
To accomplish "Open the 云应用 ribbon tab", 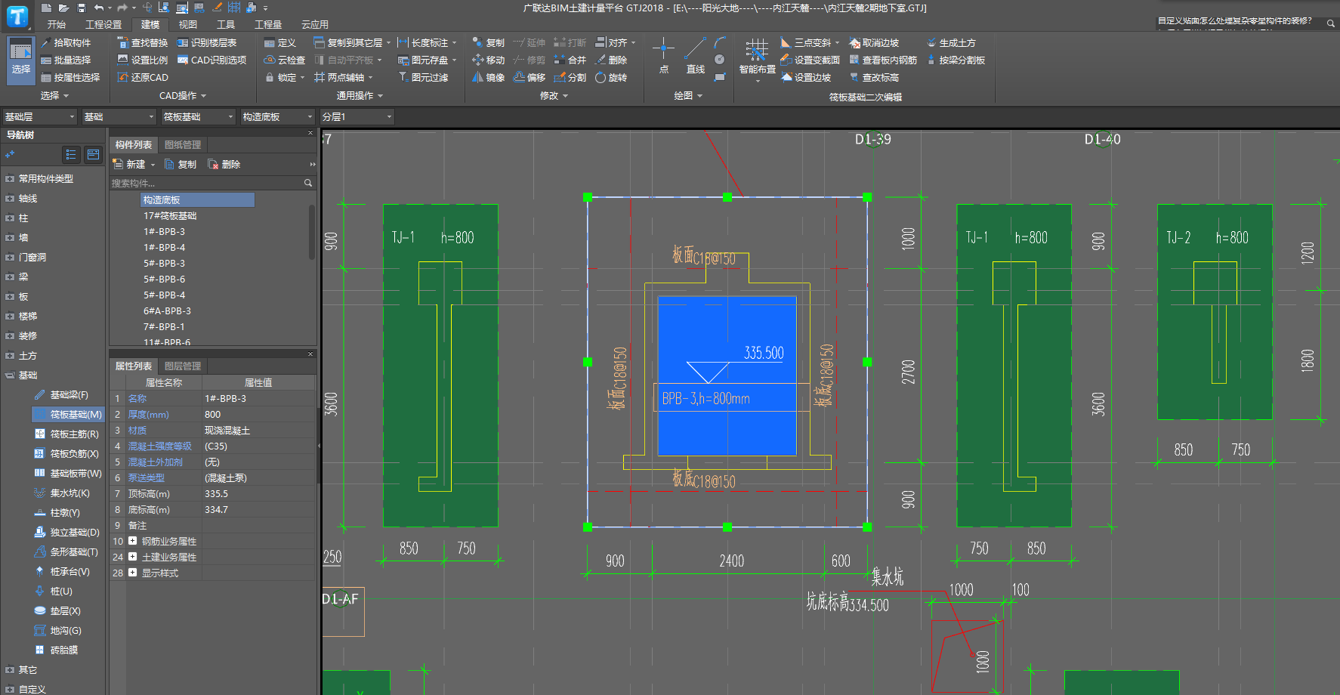I will [315, 25].
